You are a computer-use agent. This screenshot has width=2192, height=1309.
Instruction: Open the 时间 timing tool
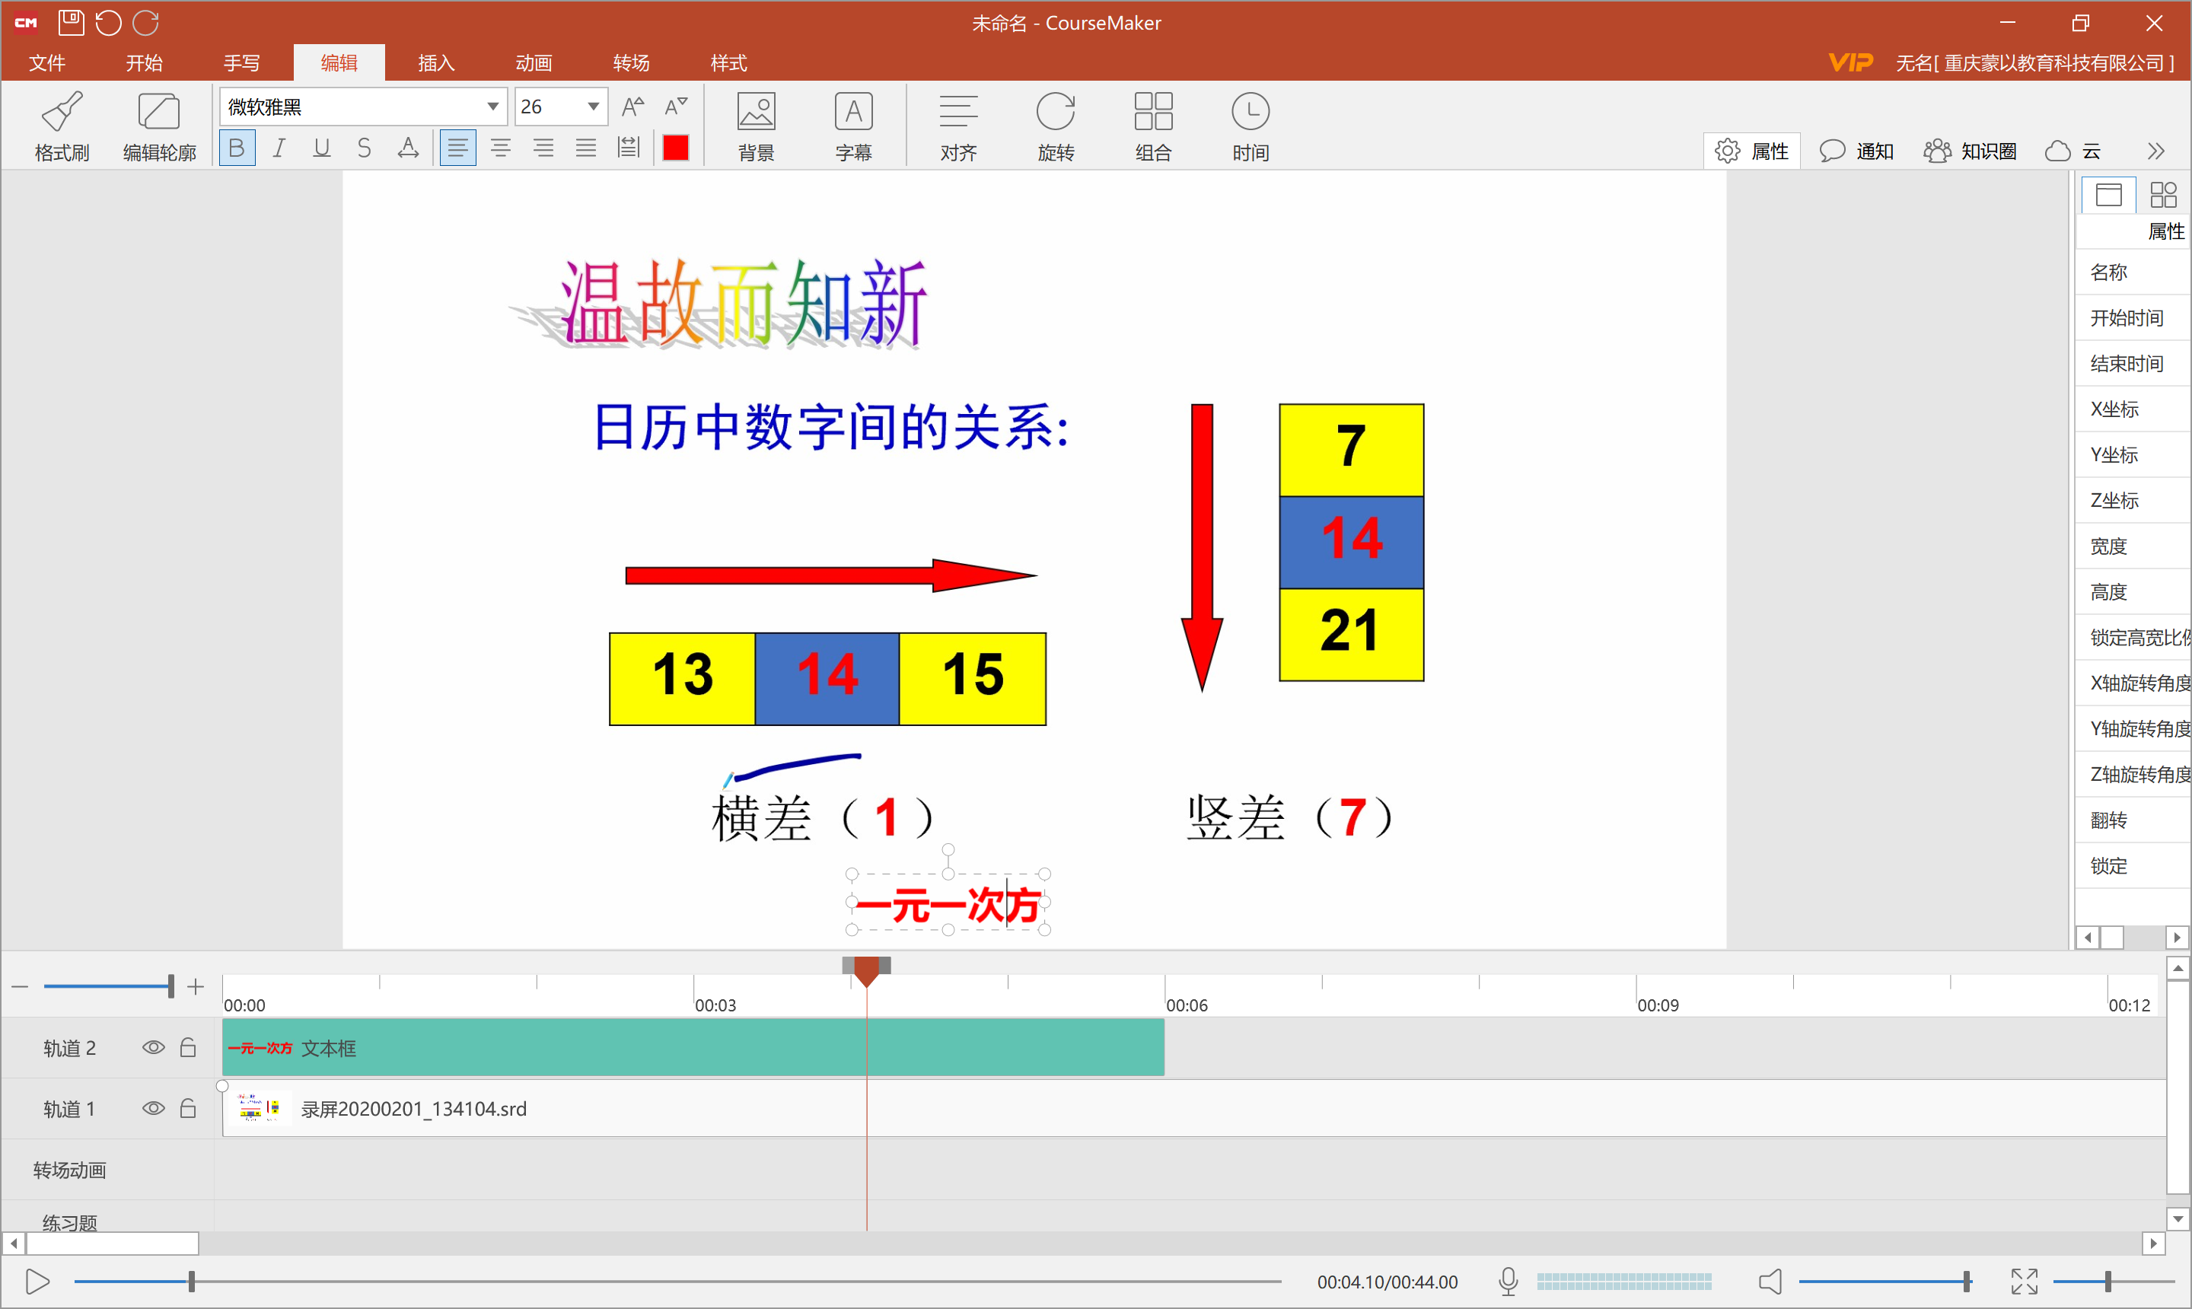1250,123
